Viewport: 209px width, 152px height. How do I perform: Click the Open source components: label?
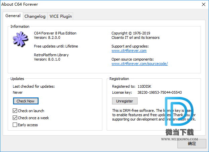click(x=133, y=59)
